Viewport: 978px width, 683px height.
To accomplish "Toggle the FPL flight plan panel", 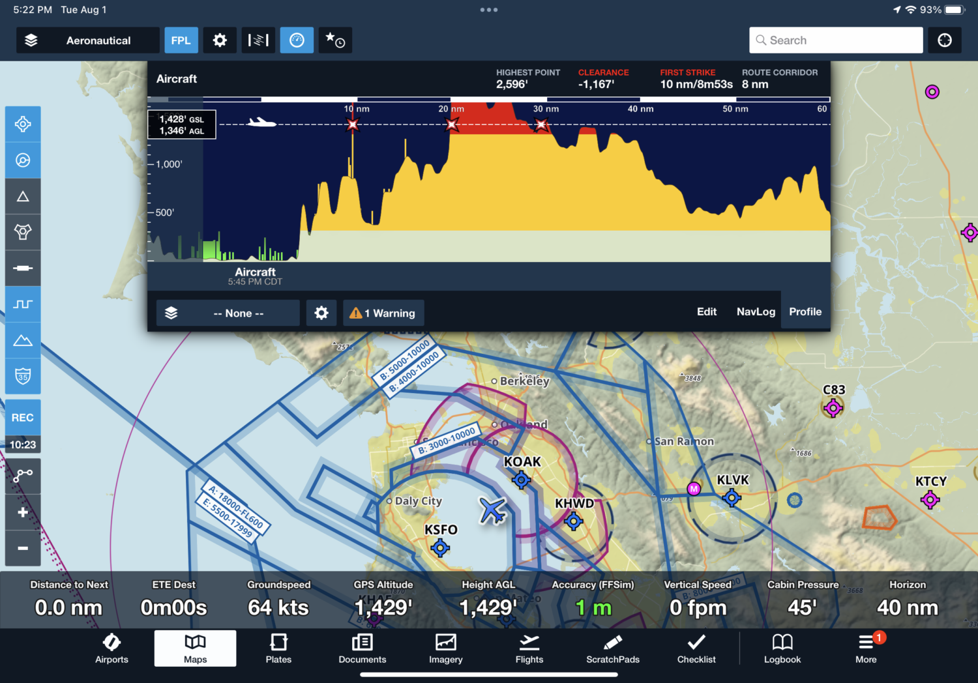I will pyautogui.click(x=181, y=40).
